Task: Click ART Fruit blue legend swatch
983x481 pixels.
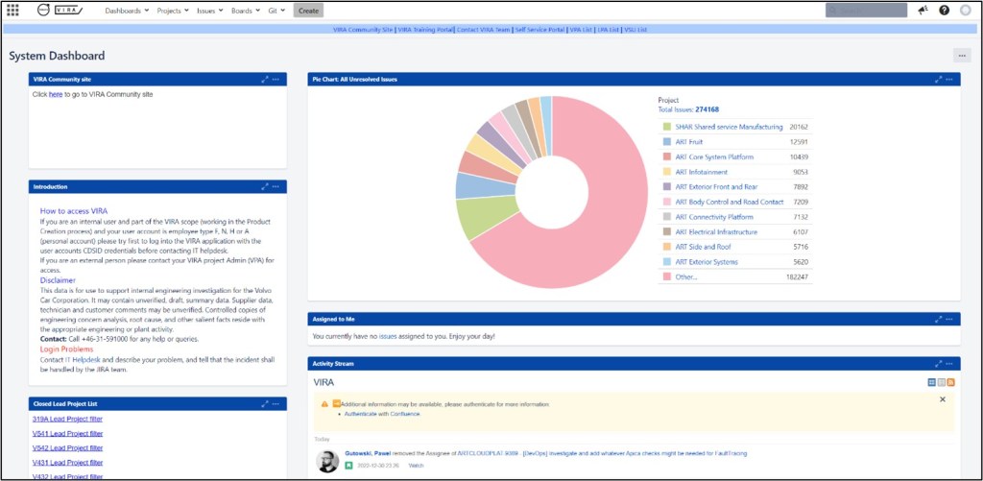Action: (x=666, y=142)
